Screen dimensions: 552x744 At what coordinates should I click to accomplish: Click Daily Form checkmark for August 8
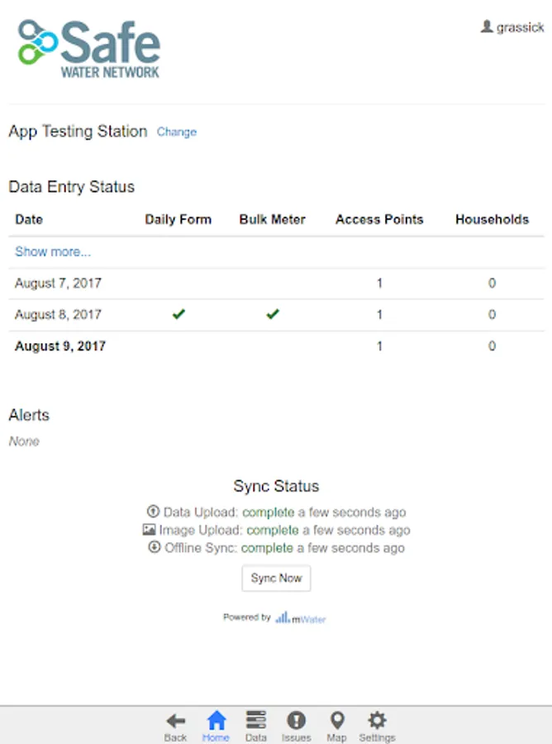[178, 314]
